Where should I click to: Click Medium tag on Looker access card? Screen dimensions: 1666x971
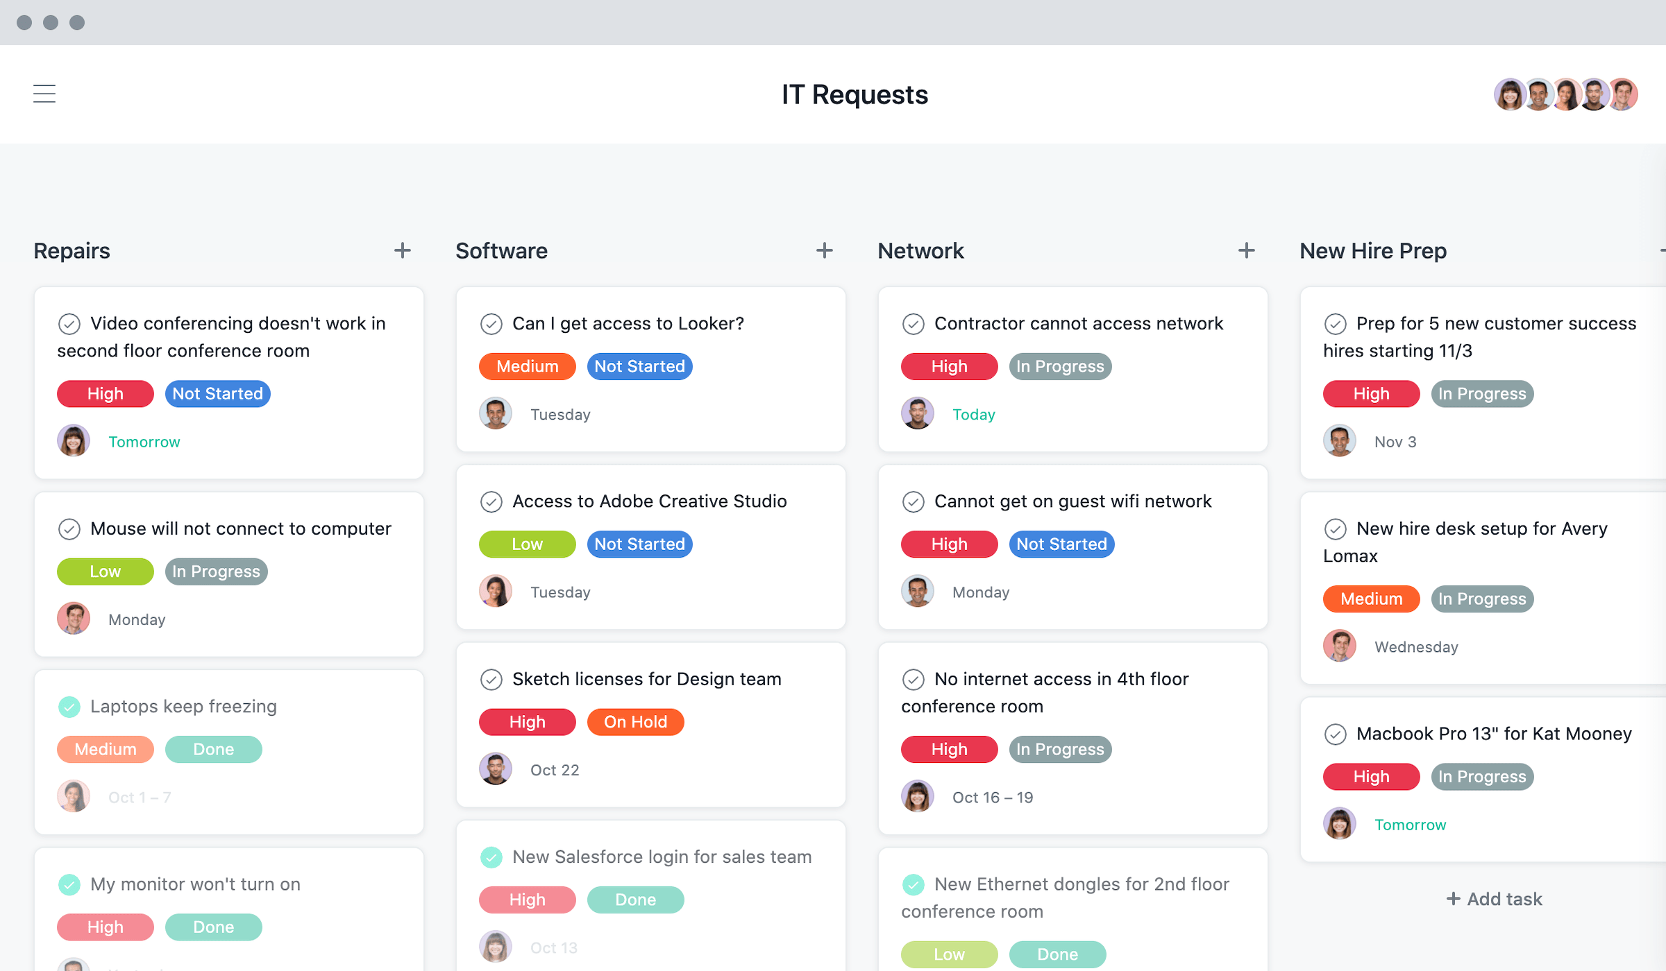[x=528, y=366]
